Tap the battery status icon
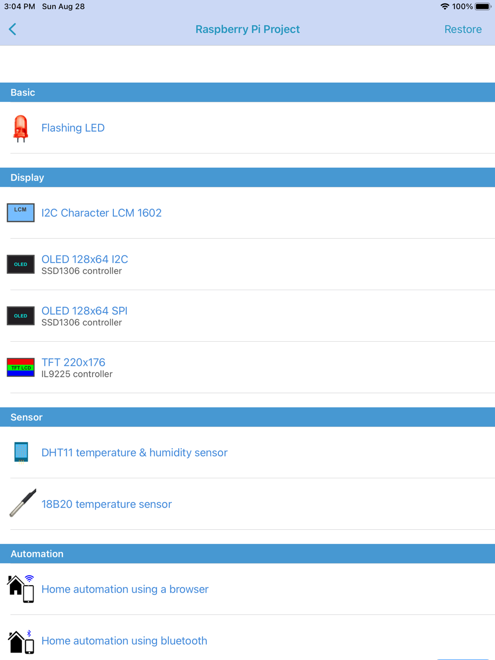Viewport: 495px width, 660px height. (483, 6)
